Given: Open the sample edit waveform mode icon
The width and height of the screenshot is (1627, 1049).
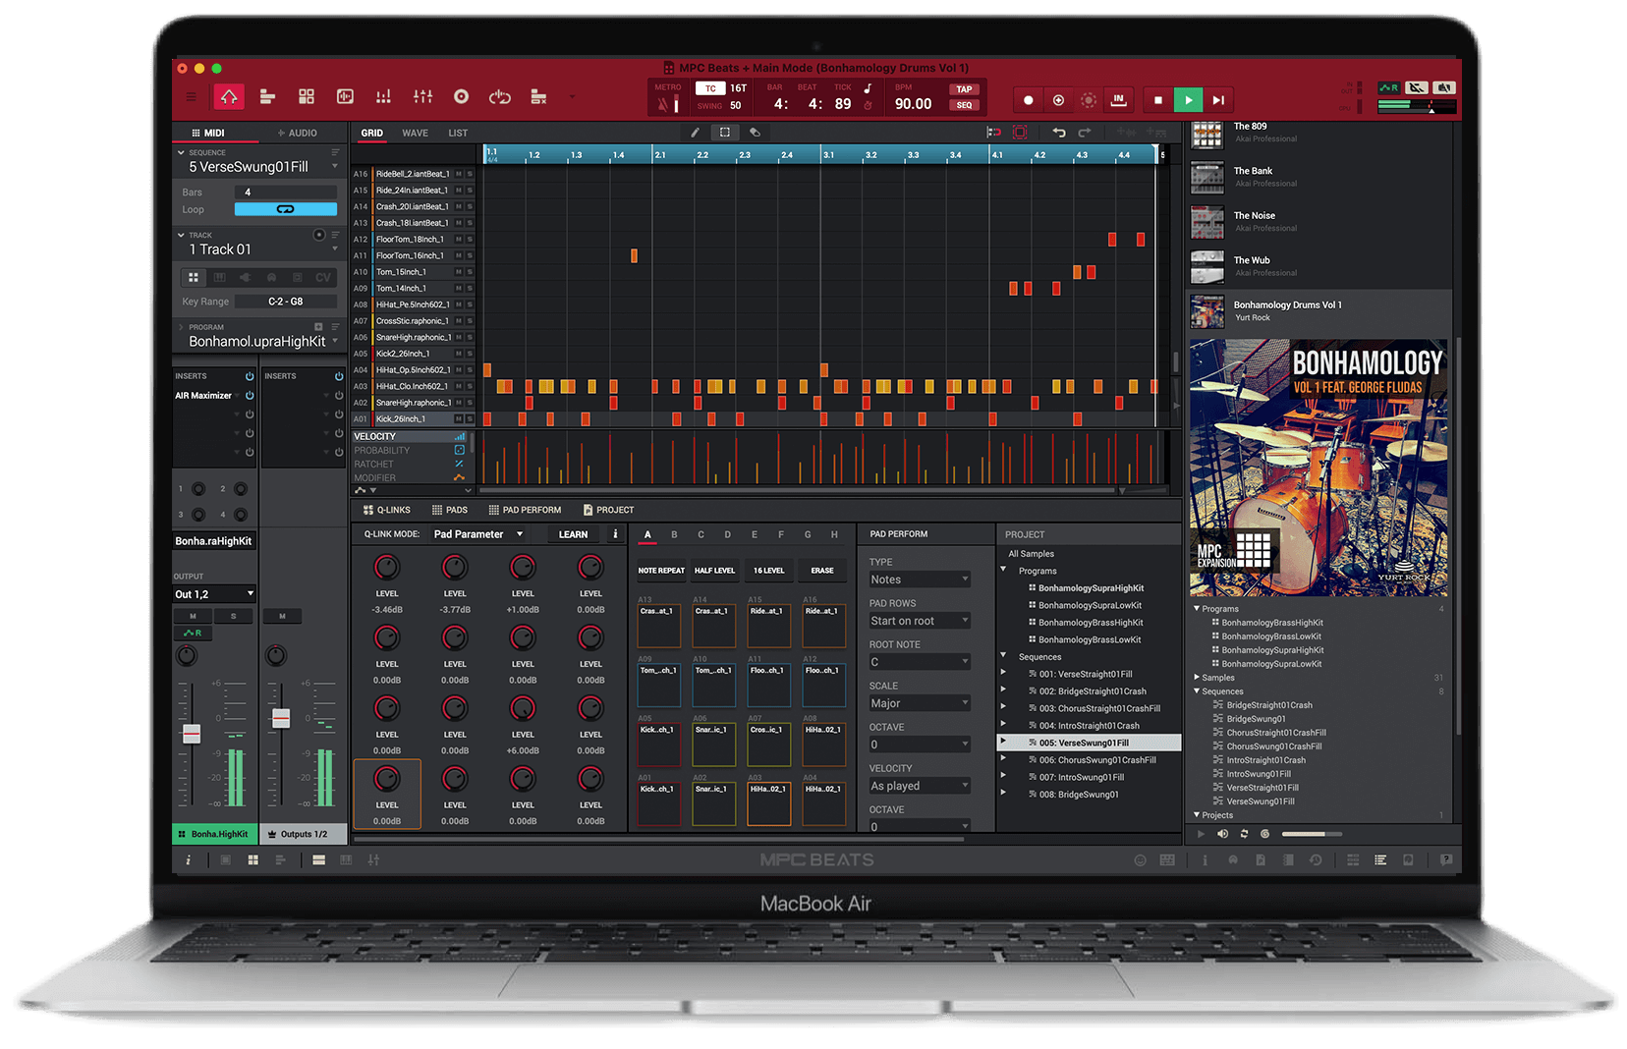Looking at the screenshot, I should (345, 96).
